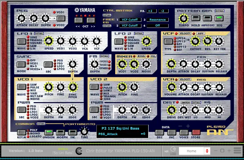244x160 pixels.
Task: Open the hamburger menu in bottom bar
Action: (x=237, y=151)
